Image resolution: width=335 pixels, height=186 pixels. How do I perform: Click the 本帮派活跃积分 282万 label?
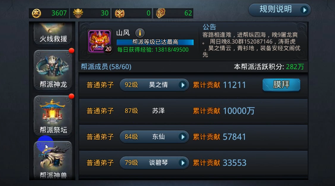coord(269,67)
